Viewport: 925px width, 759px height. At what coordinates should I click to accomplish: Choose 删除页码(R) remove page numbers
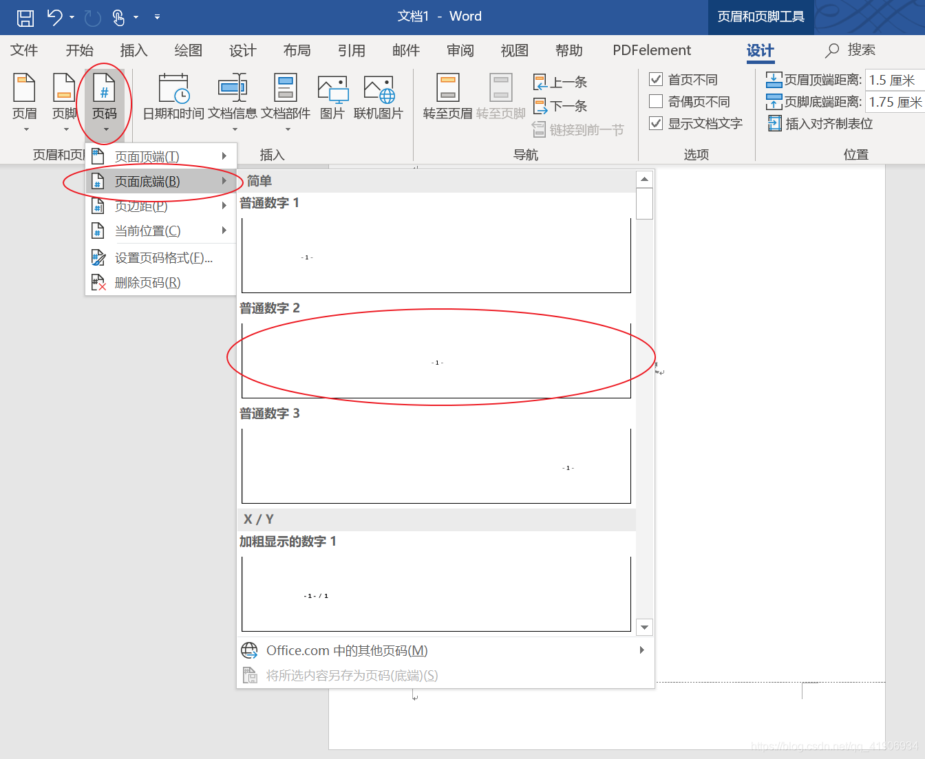(x=160, y=283)
